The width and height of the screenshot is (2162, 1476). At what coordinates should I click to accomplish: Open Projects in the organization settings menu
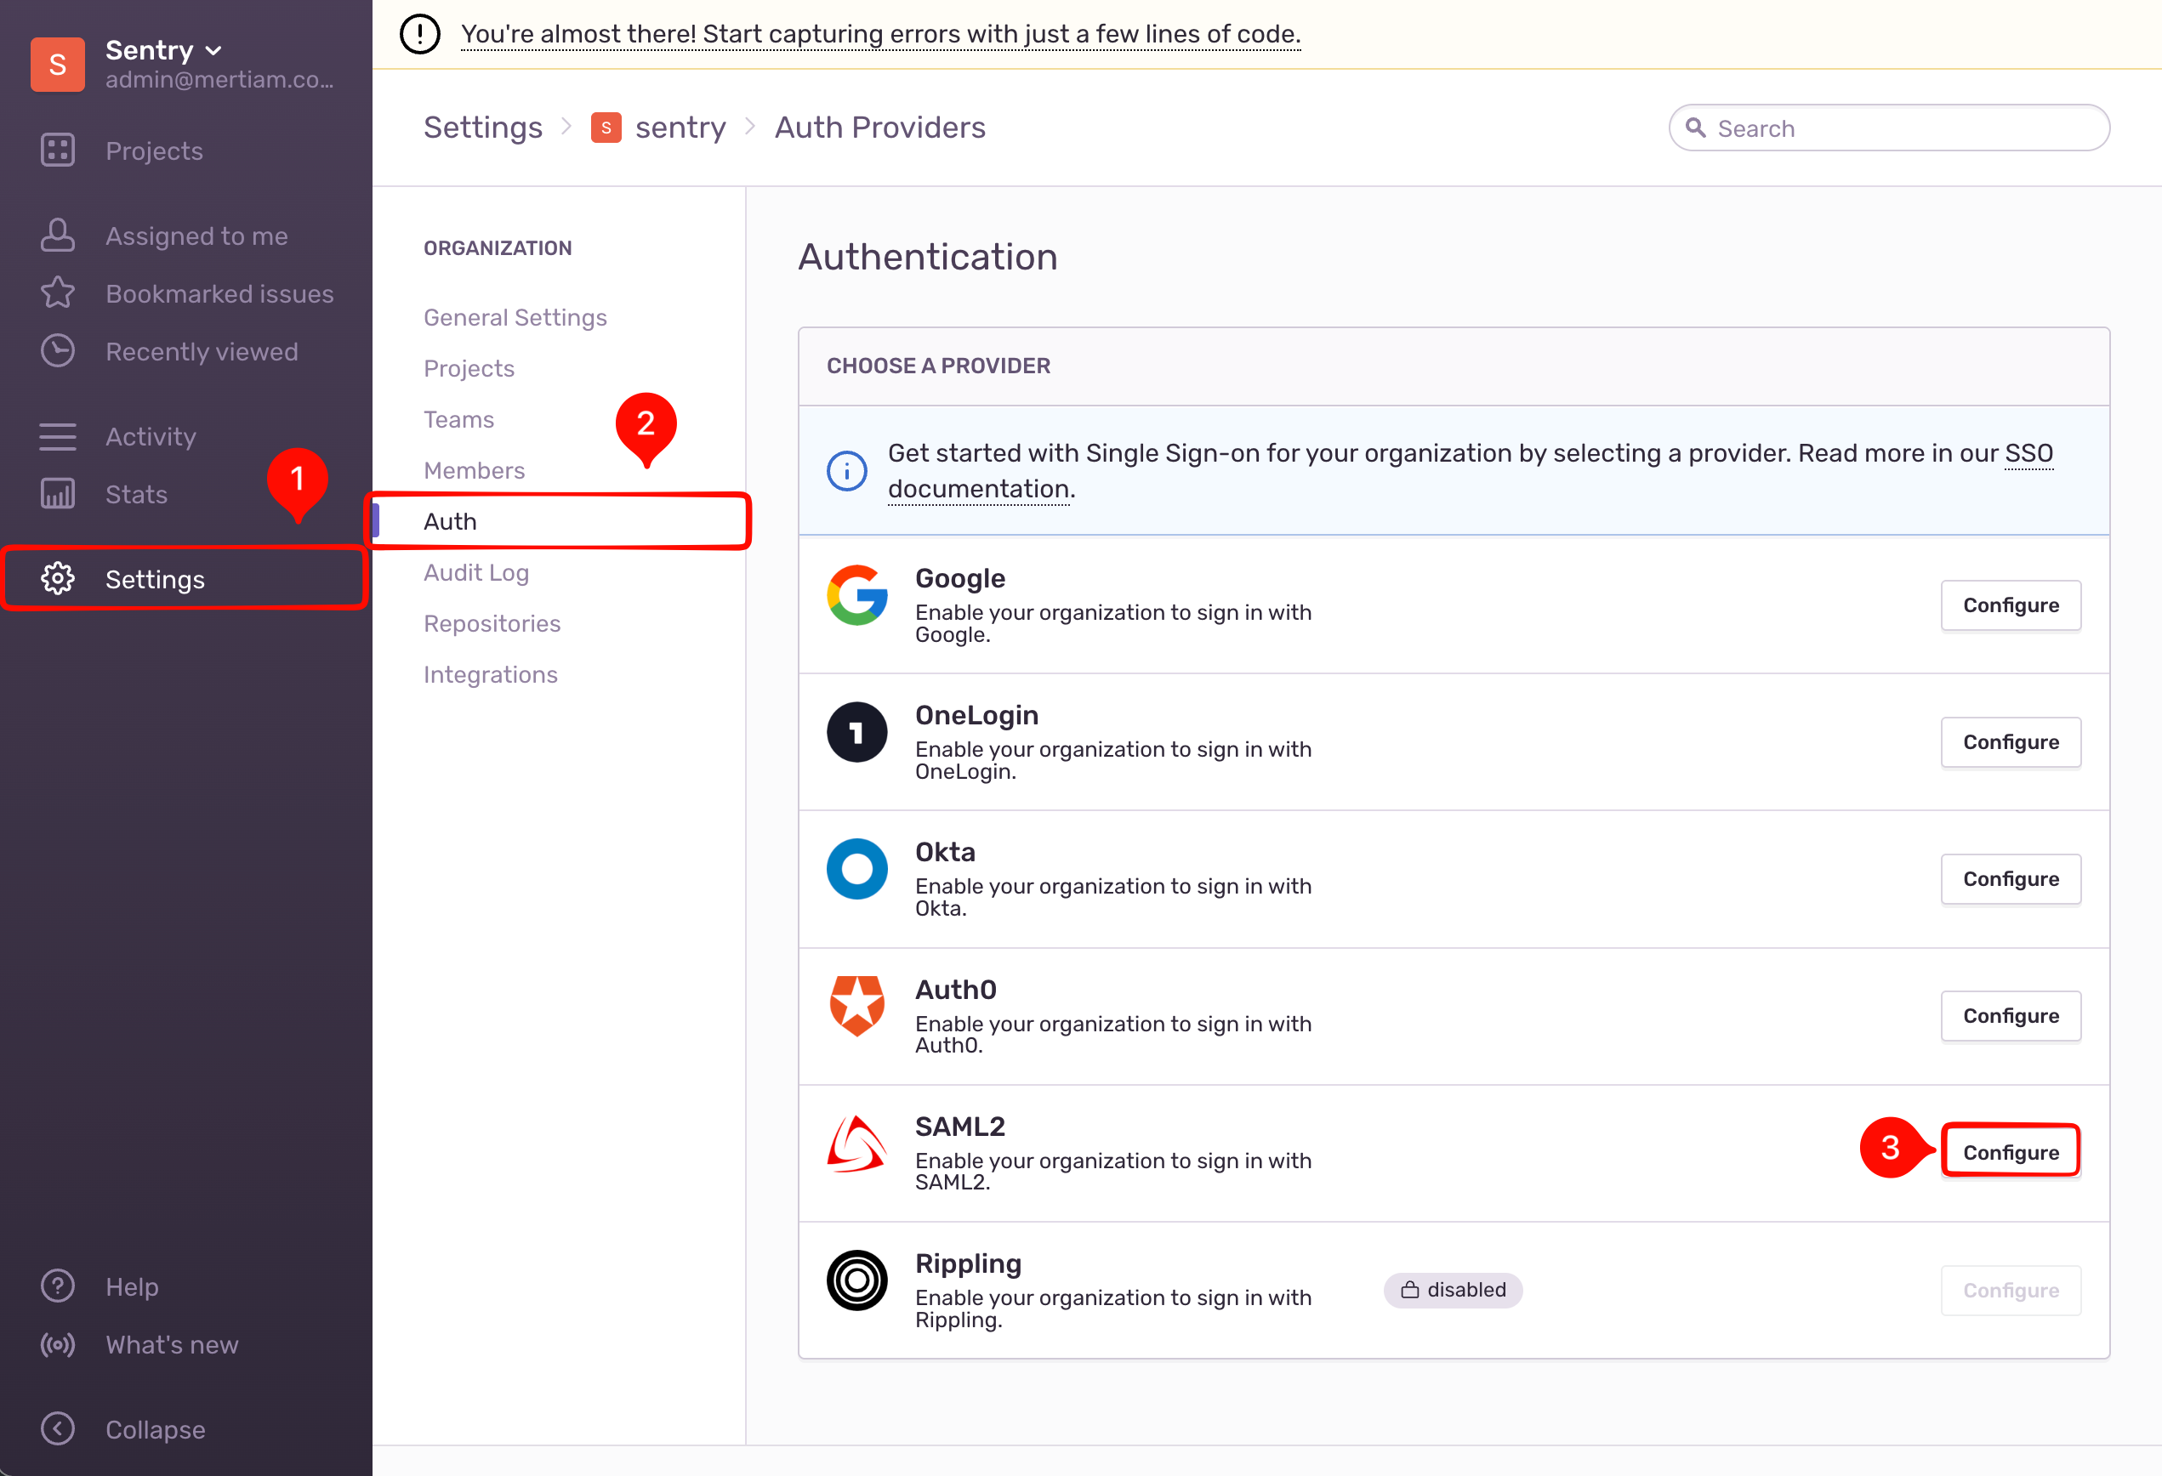pyautogui.click(x=468, y=368)
